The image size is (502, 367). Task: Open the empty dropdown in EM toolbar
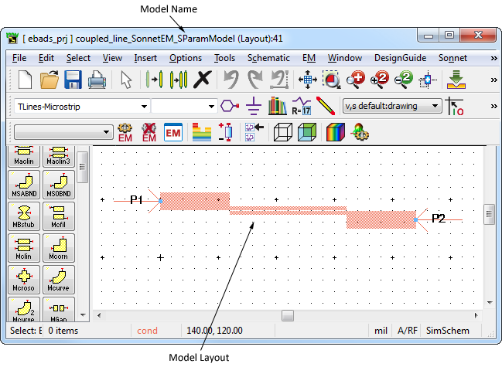pyautogui.click(x=104, y=132)
